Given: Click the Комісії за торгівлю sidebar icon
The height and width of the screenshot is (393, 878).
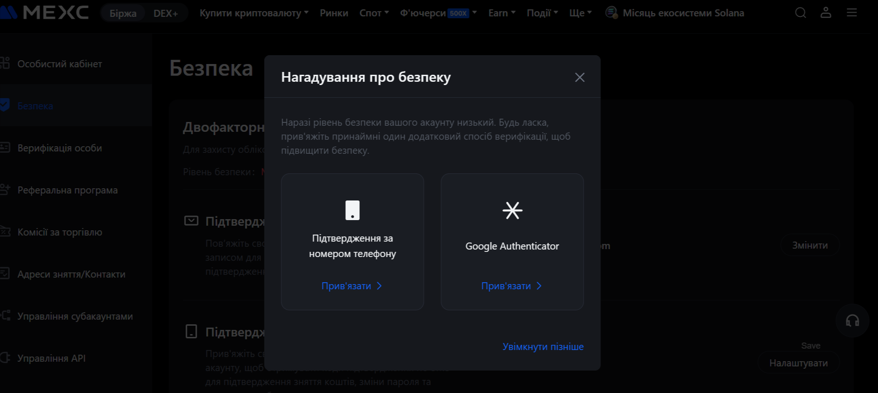Looking at the screenshot, I should tap(5, 232).
